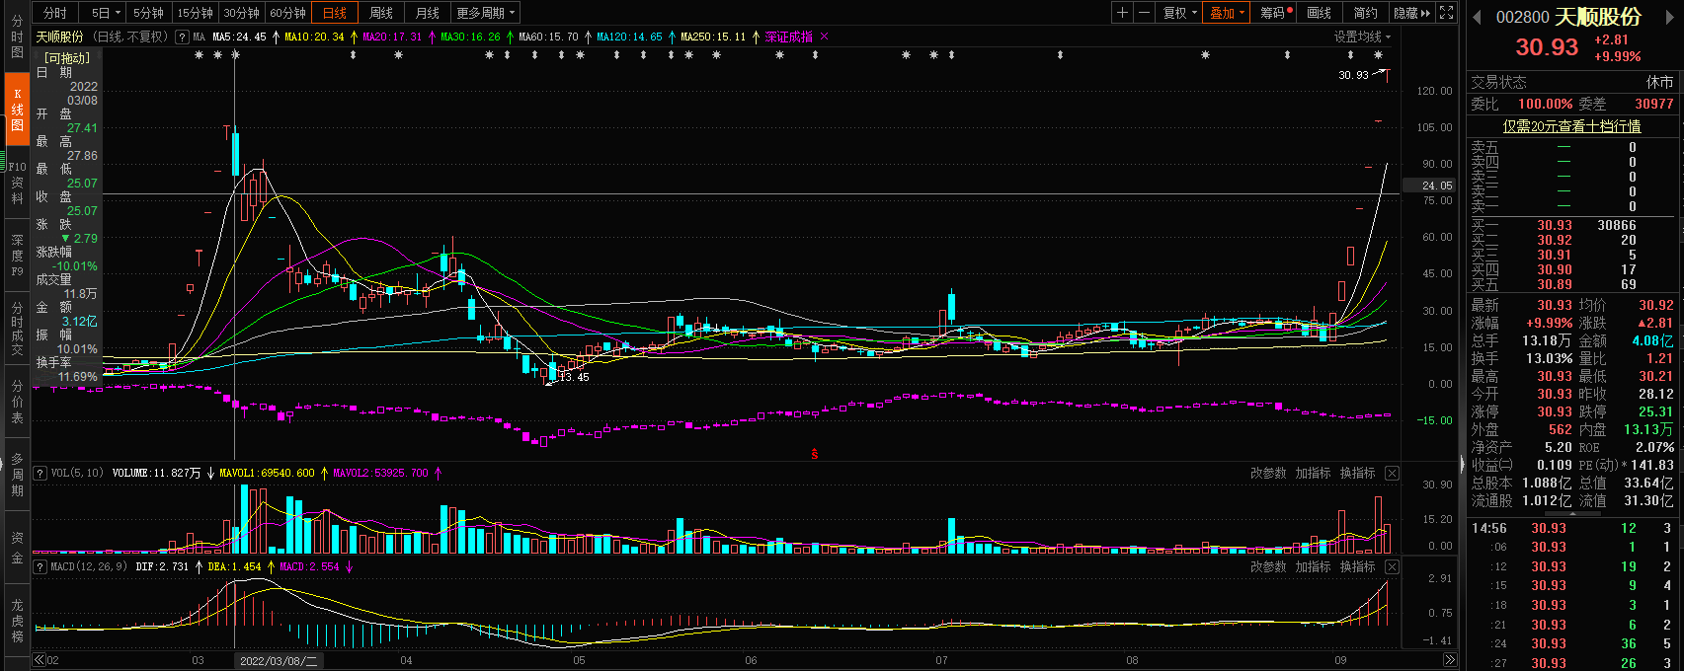Switch to 周线 weekly chart tab
The image size is (1684, 671).
tap(381, 13)
